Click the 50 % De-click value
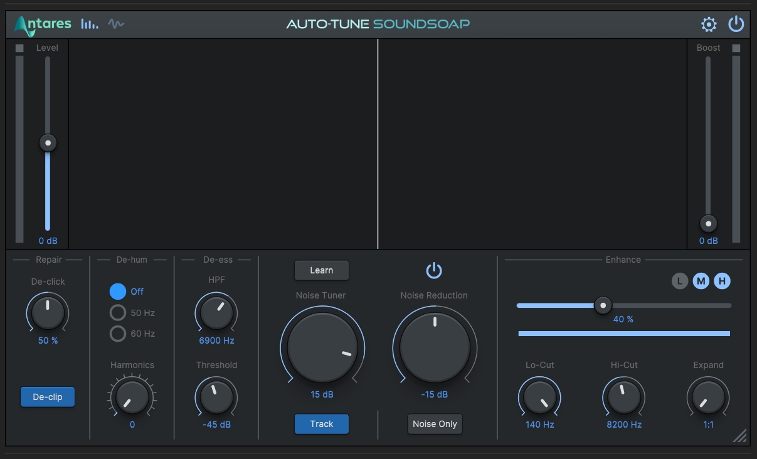Viewport: 757px width, 459px height. 48,340
